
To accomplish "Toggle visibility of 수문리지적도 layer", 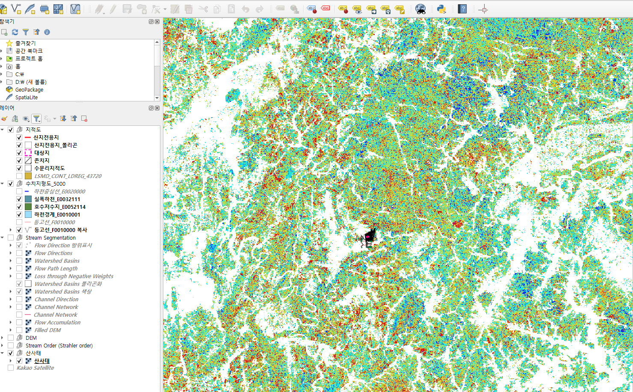I will [x=19, y=168].
